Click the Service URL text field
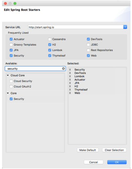Screen dimensions: 132x169 tap(76, 27)
